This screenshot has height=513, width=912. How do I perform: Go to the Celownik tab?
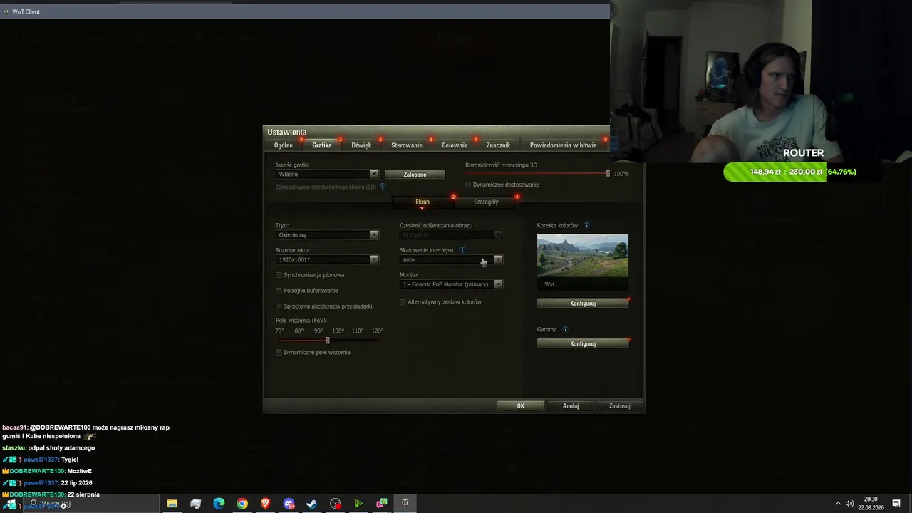pyautogui.click(x=455, y=145)
